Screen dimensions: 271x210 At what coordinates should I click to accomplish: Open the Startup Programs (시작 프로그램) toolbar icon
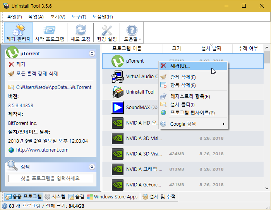point(50,33)
